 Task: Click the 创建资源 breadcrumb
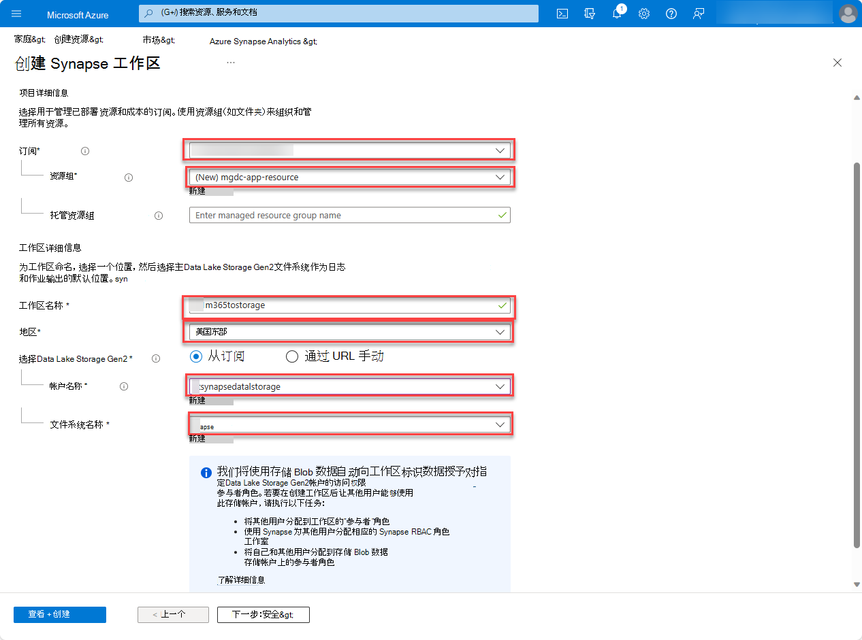78,40
